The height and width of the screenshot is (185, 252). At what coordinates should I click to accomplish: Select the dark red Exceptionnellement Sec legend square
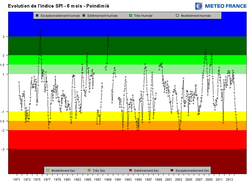pyautogui.click(x=172, y=171)
